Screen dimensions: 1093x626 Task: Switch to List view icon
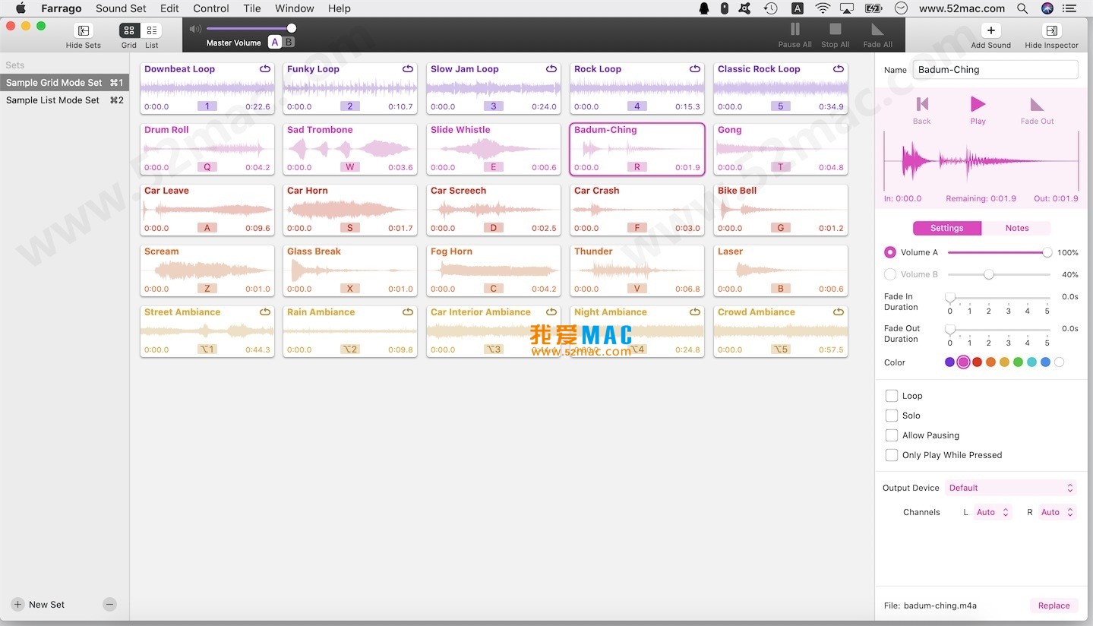coord(151,30)
